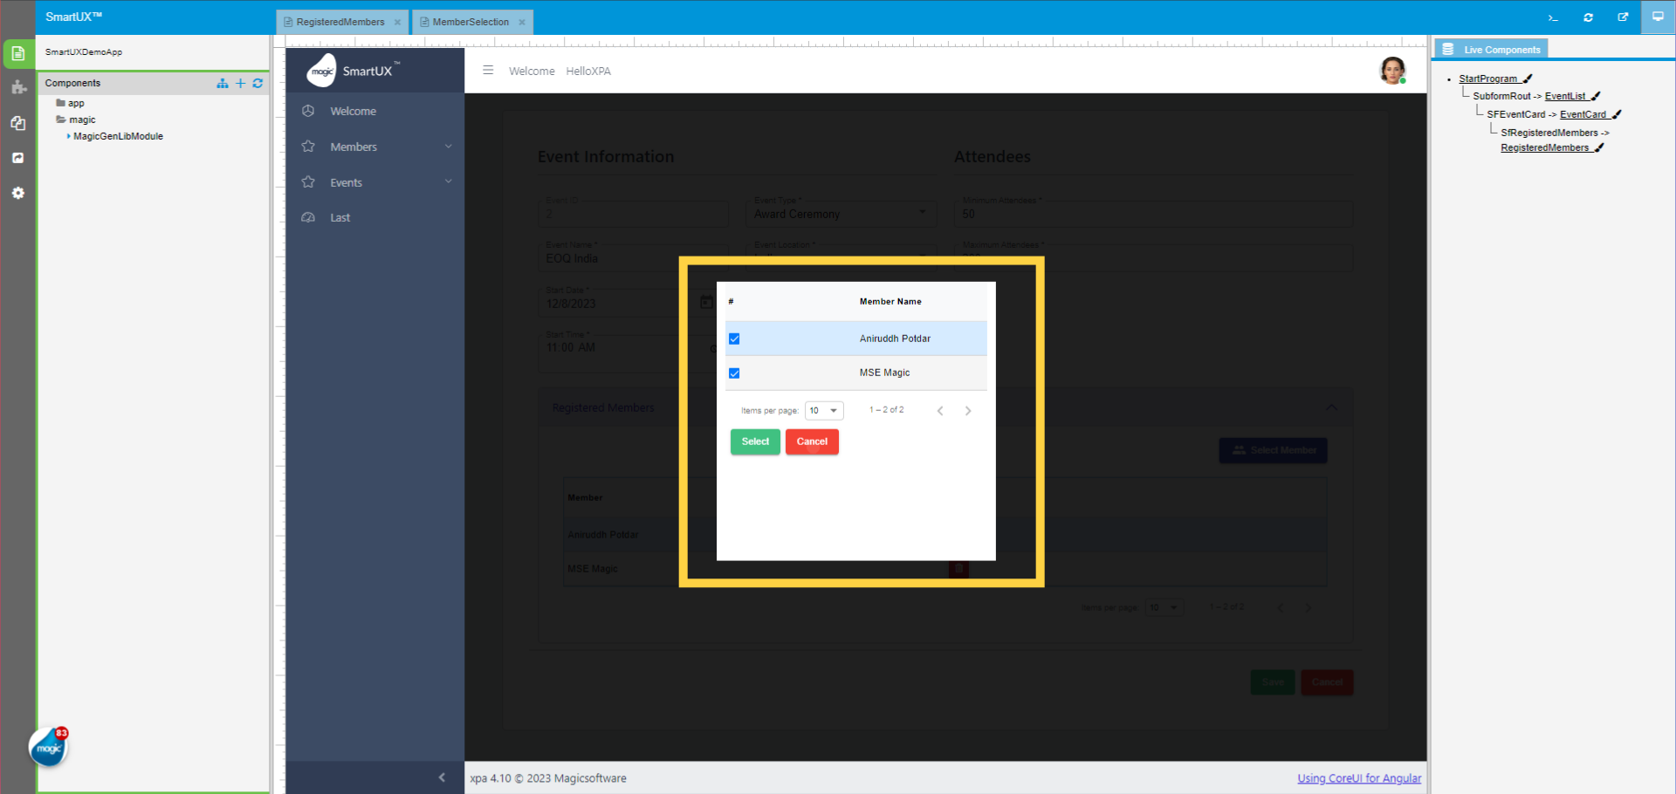Uncheck the Aniruddh Potdar checkbox
The width and height of the screenshot is (1676, 794).
click(x=734, y=339)
